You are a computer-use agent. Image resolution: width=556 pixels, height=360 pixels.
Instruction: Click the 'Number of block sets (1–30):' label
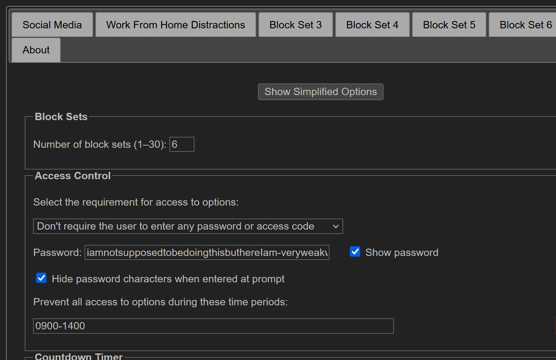(100, 144)
